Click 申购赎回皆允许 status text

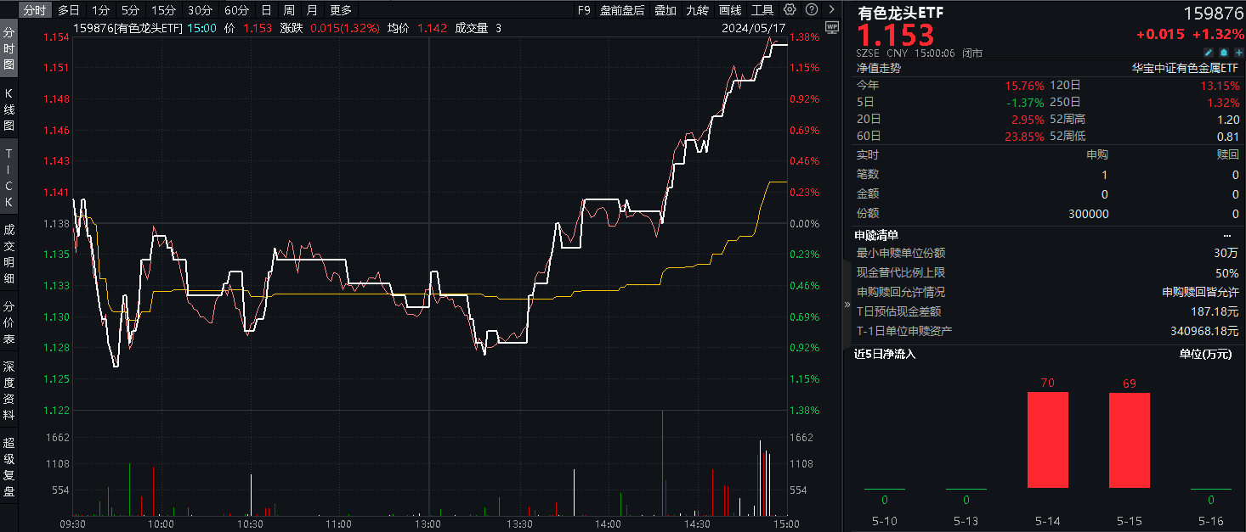point(1201,292)
